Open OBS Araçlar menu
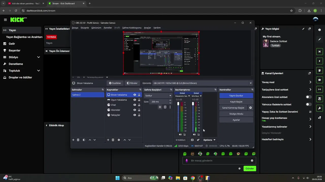Image resolution: width=325 pixels, height=182 pixels. click(147, 28)
